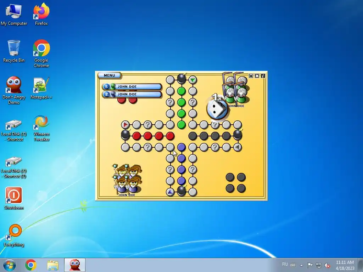Screen dimensions: 363x272
Task: Click the topmost green home field
Action: point(181,91)
